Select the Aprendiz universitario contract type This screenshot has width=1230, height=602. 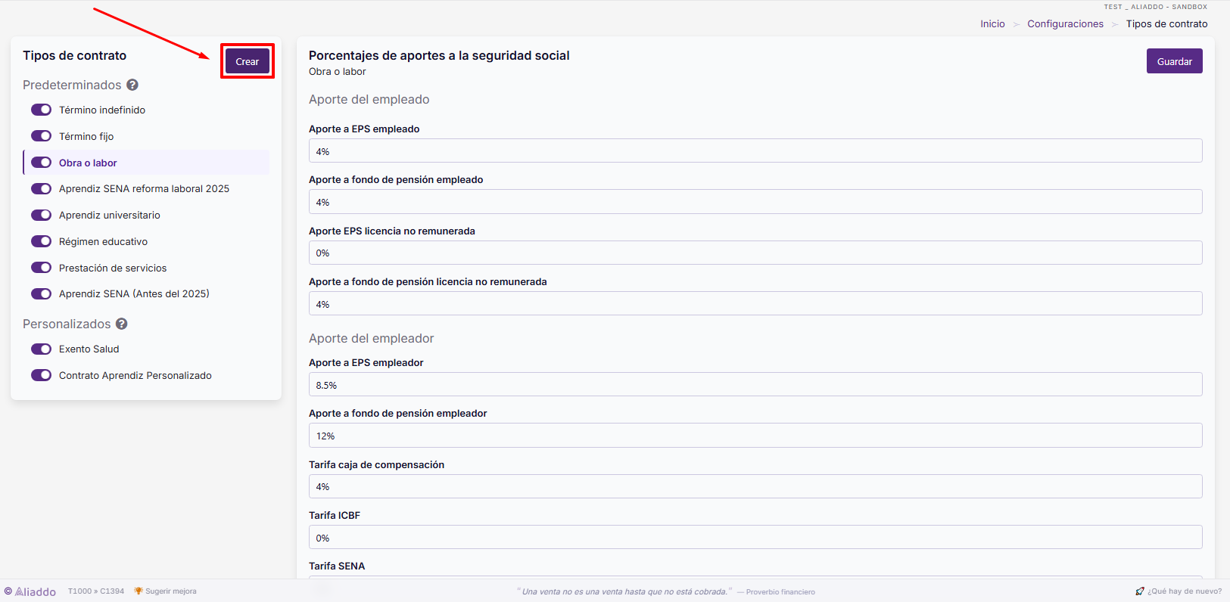point(110,215)
